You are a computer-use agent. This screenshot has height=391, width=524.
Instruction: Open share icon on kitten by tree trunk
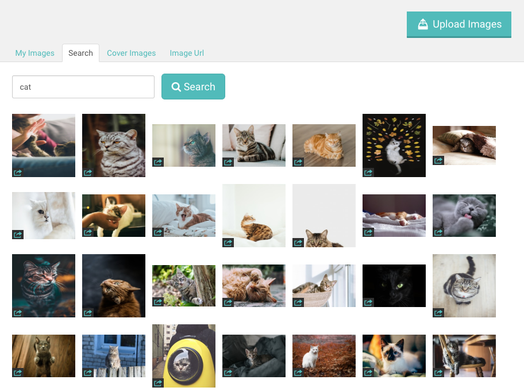[158, 302]
